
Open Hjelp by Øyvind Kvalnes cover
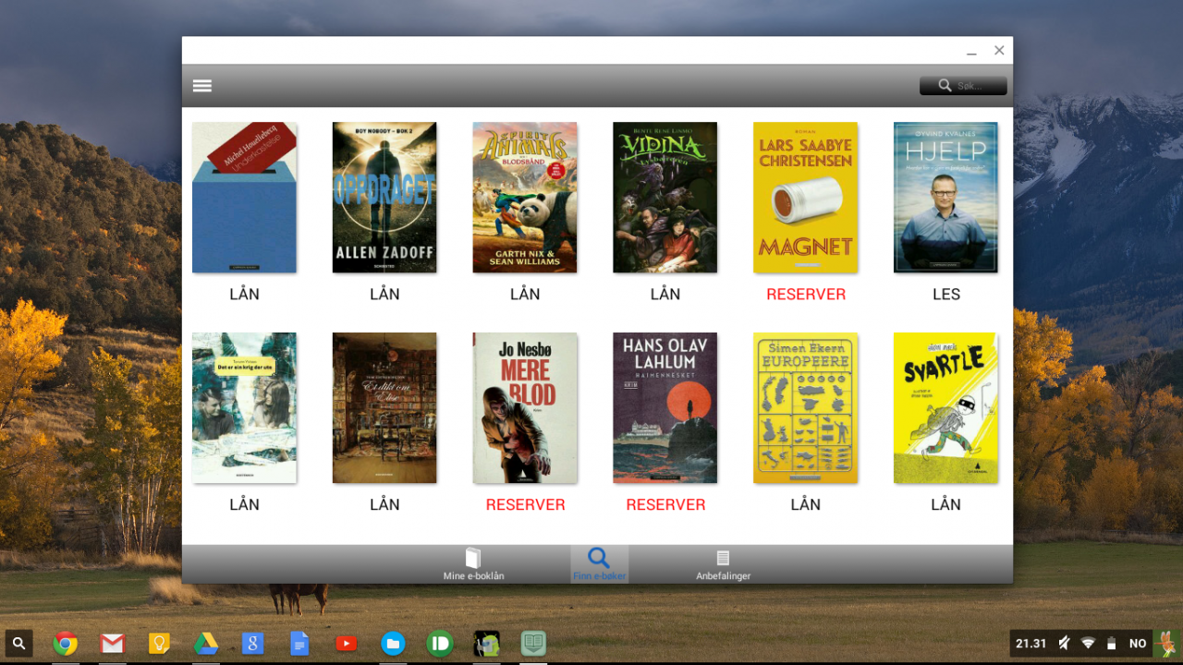pyautogui.click(x=945, y=198)
